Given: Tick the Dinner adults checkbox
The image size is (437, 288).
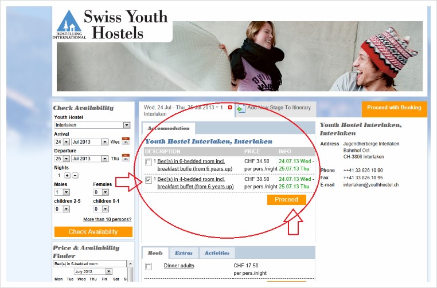Looking at the screenshot, I should click(149, 267).
